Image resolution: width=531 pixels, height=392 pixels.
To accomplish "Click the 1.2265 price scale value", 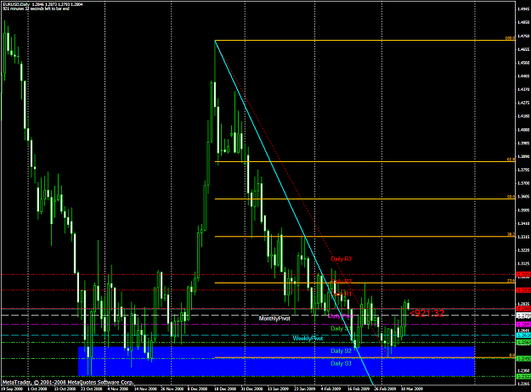I will 523,384.
